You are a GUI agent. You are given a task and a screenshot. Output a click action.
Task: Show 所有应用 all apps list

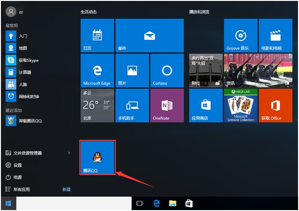point(17,189)
